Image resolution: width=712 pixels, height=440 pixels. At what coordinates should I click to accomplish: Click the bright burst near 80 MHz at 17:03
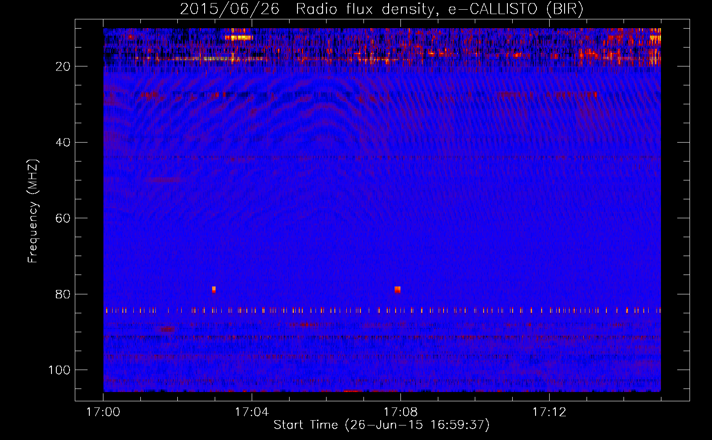pyautogui.click(x=214, y=290)
